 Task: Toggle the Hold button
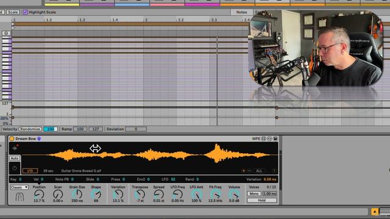coord(261,200)
